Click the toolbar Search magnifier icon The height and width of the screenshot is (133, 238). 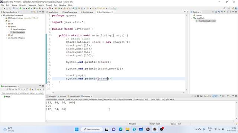[224, 8]
